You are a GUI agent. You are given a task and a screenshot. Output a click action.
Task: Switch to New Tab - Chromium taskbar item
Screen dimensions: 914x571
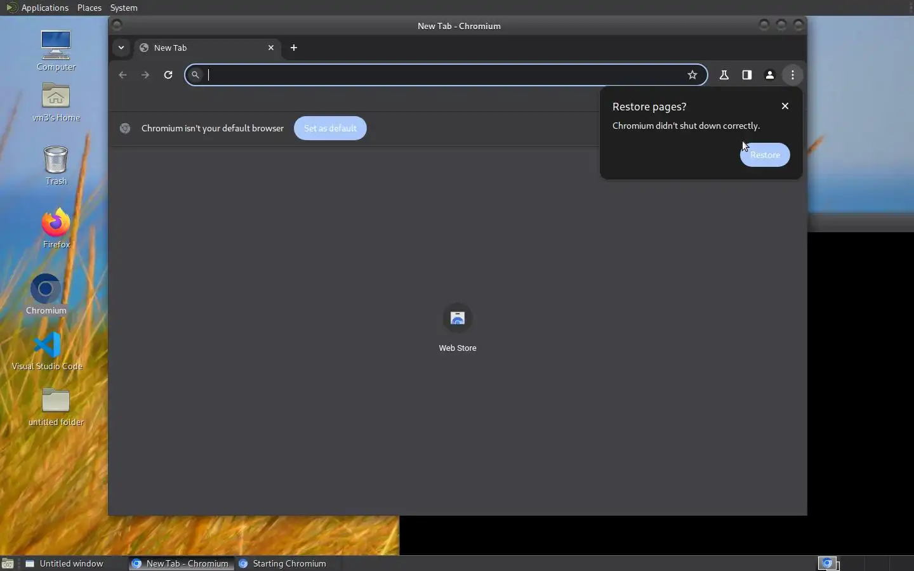coord(180,563)
